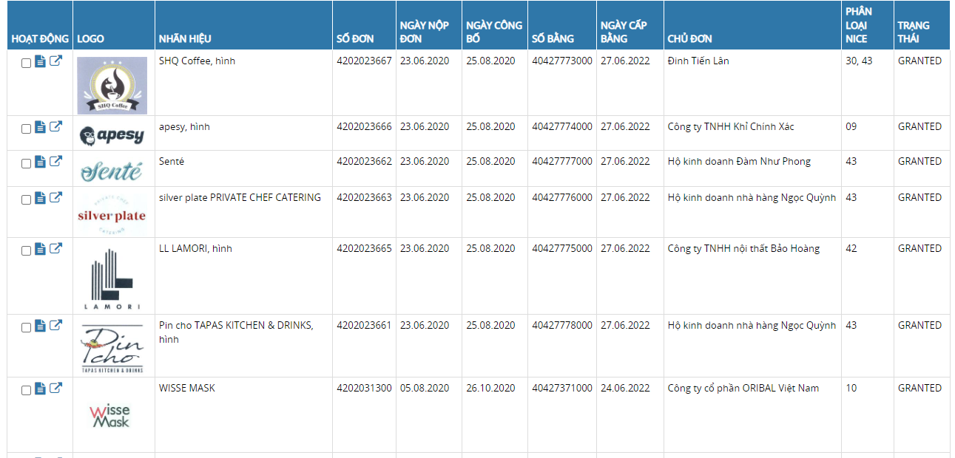Screen dimensions: 955x458
Task: Click certificate number 40427371000
Action: click(562, 388)
